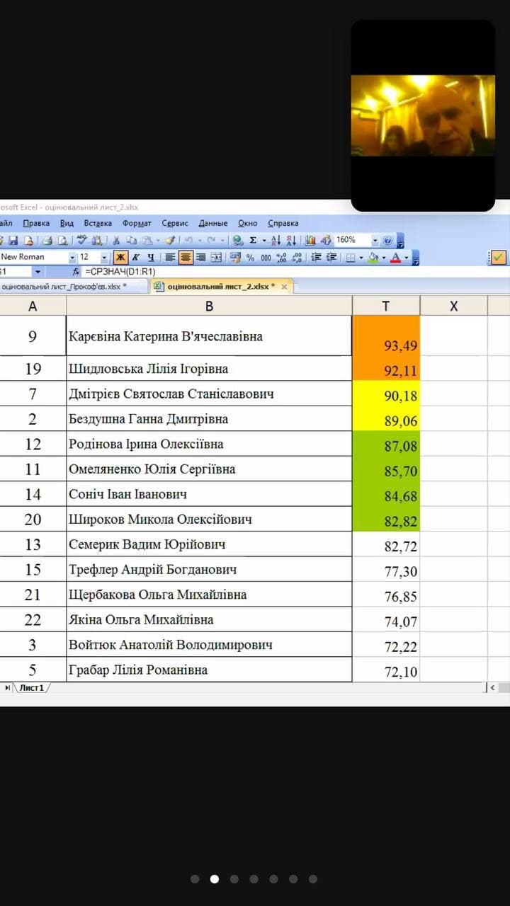
Task: Click the Save icon in the toolbar
Action: pos(13,241)
